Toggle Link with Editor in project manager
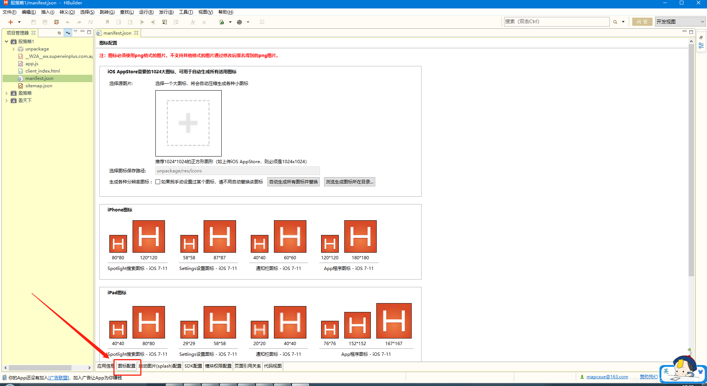Viewport: 707px width, 386px height. point(68,33)
